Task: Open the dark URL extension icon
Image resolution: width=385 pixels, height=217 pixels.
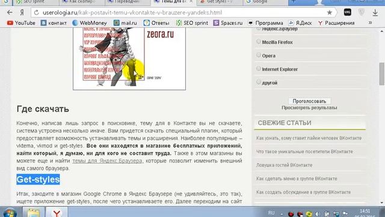Action: point(347,12)
